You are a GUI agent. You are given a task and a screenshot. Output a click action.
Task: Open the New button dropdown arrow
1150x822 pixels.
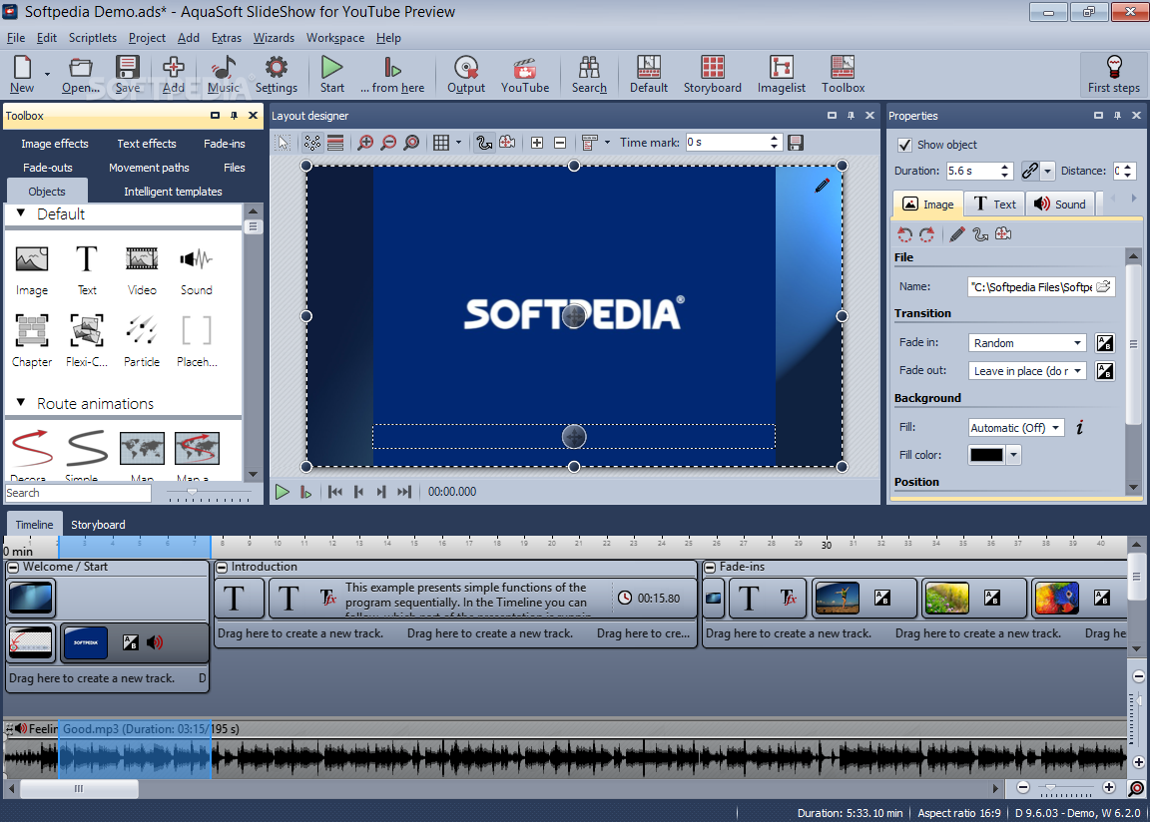coord(47,75)
